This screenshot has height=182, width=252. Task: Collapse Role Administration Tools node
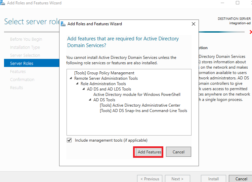click(77, 83)
